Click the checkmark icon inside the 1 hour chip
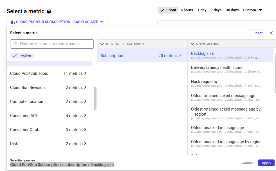The image size is (276, 171). (x=162, y=10)
